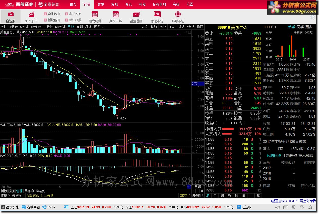319x214 pixels.
Task: Open the 日线 period selector at chart bottom
Action: (198, 187)
